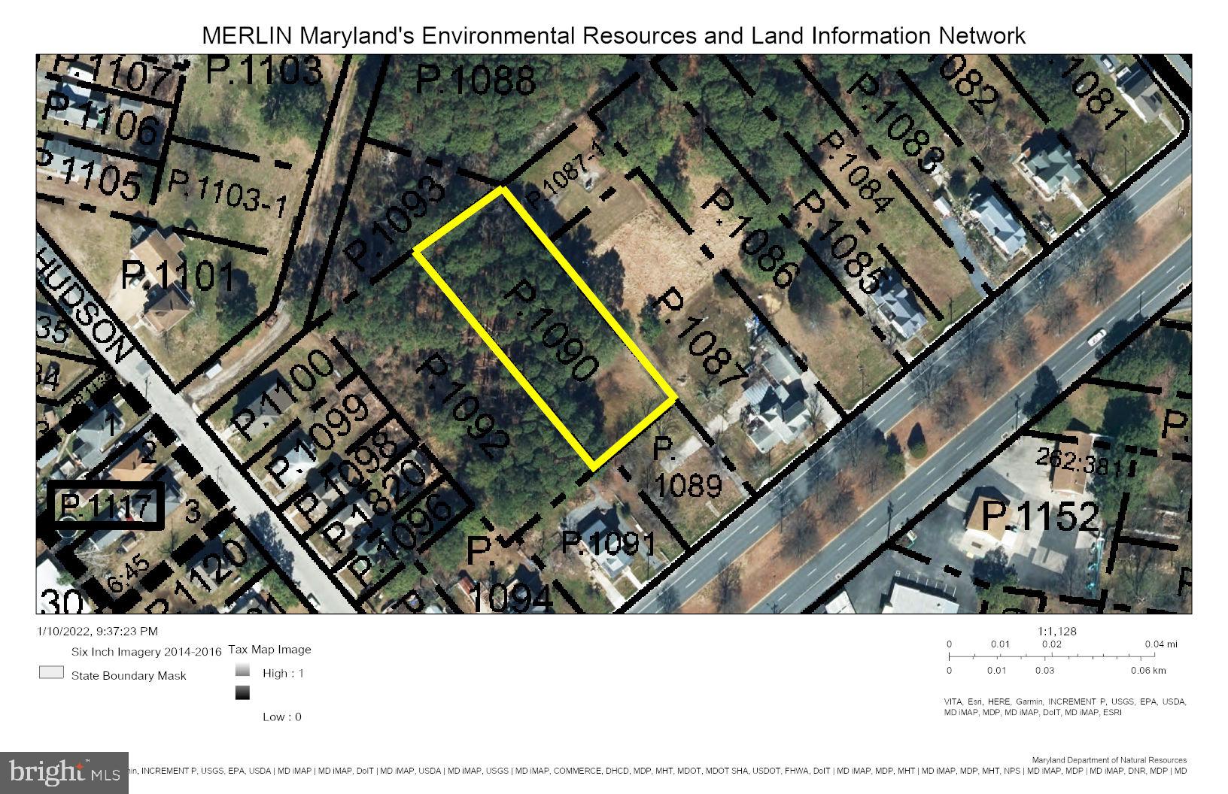Click the bright MLS logo

point(65,772)
